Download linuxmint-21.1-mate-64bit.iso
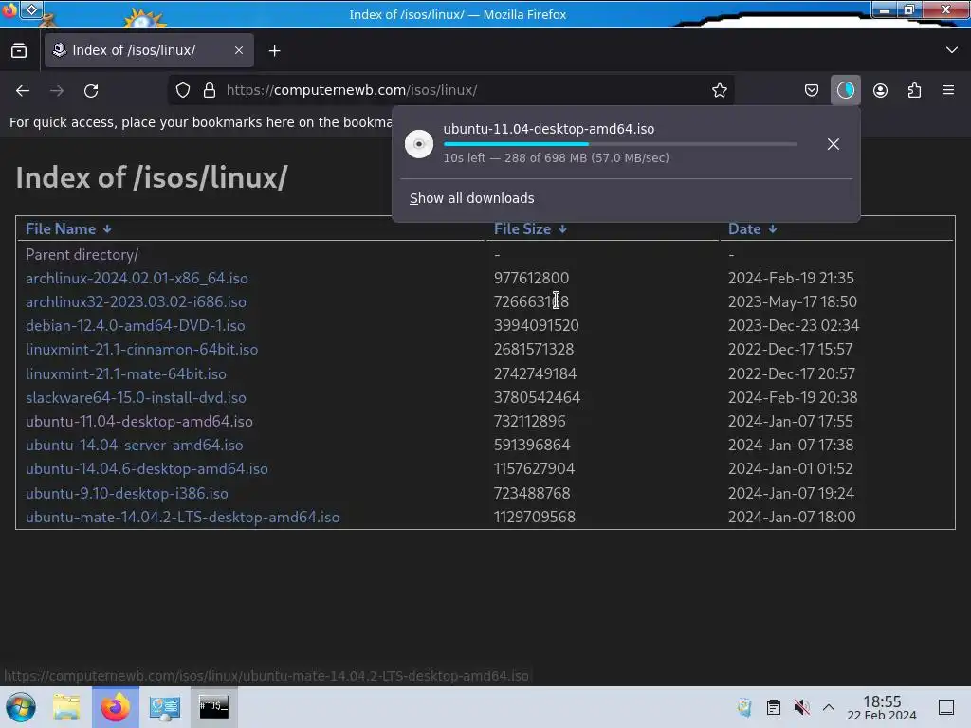The image size is (971, 728). tap(126, 373)
